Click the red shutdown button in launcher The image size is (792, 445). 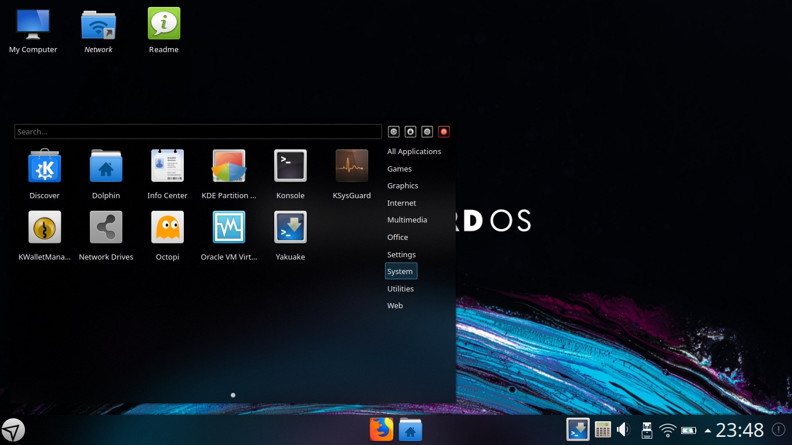[444, 132]
